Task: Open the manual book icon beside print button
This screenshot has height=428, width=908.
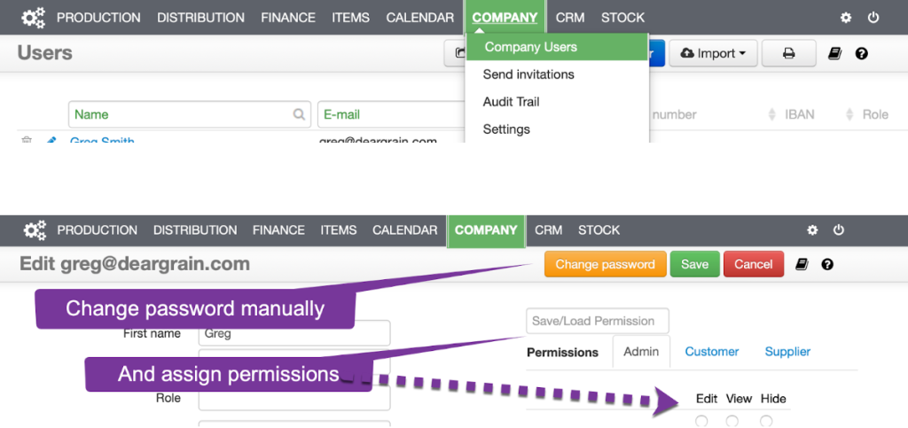Action: (834, 53)
